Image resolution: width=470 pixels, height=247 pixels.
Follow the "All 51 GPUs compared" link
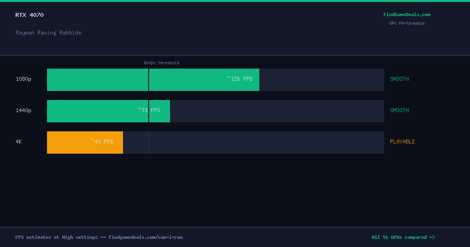click(403, 237)
